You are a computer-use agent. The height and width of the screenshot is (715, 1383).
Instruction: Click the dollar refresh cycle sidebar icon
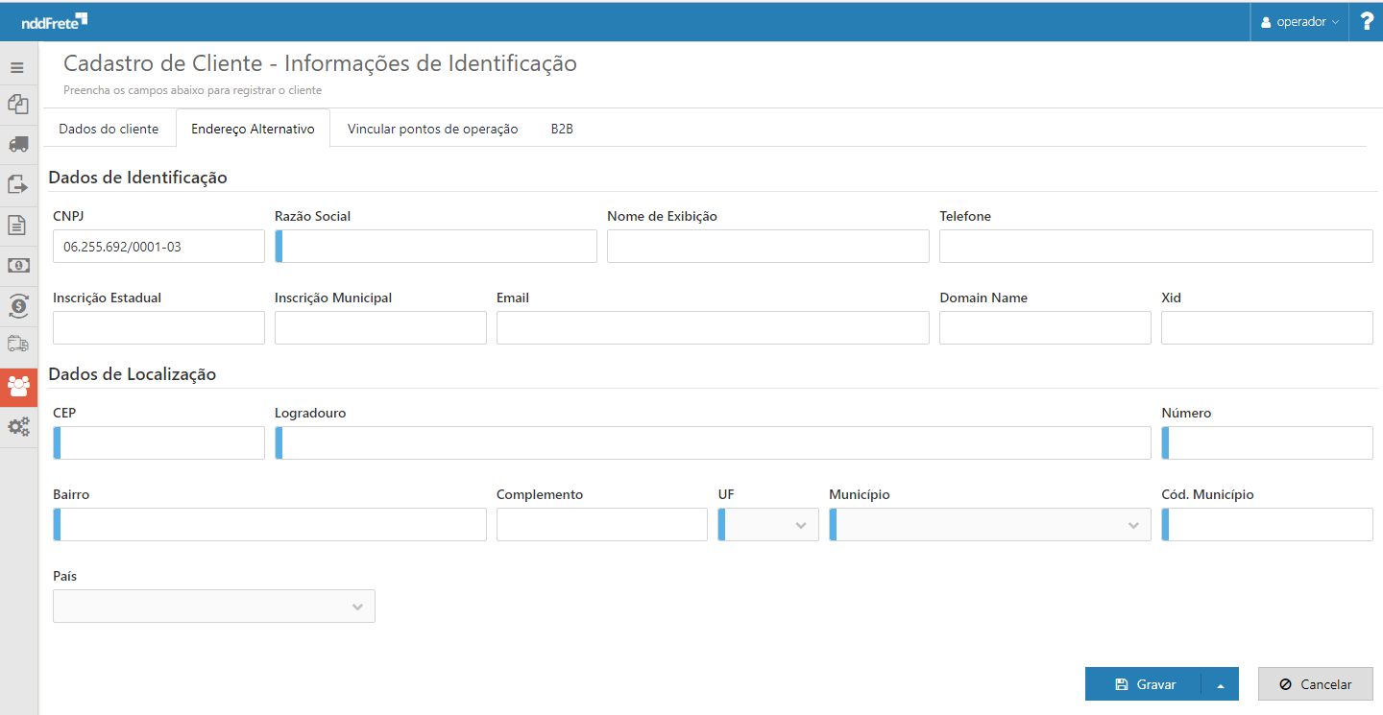(x=17, y=306)
